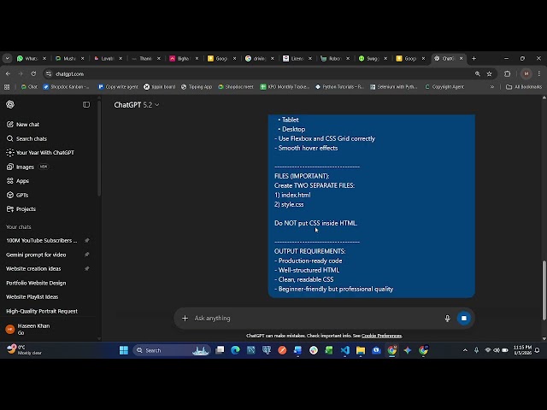Open the Portfolio Website Design chat
547x410 pixels.
(36, 283)
